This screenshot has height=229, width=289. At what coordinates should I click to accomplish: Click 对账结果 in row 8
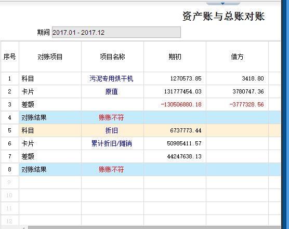click(34, 169)
